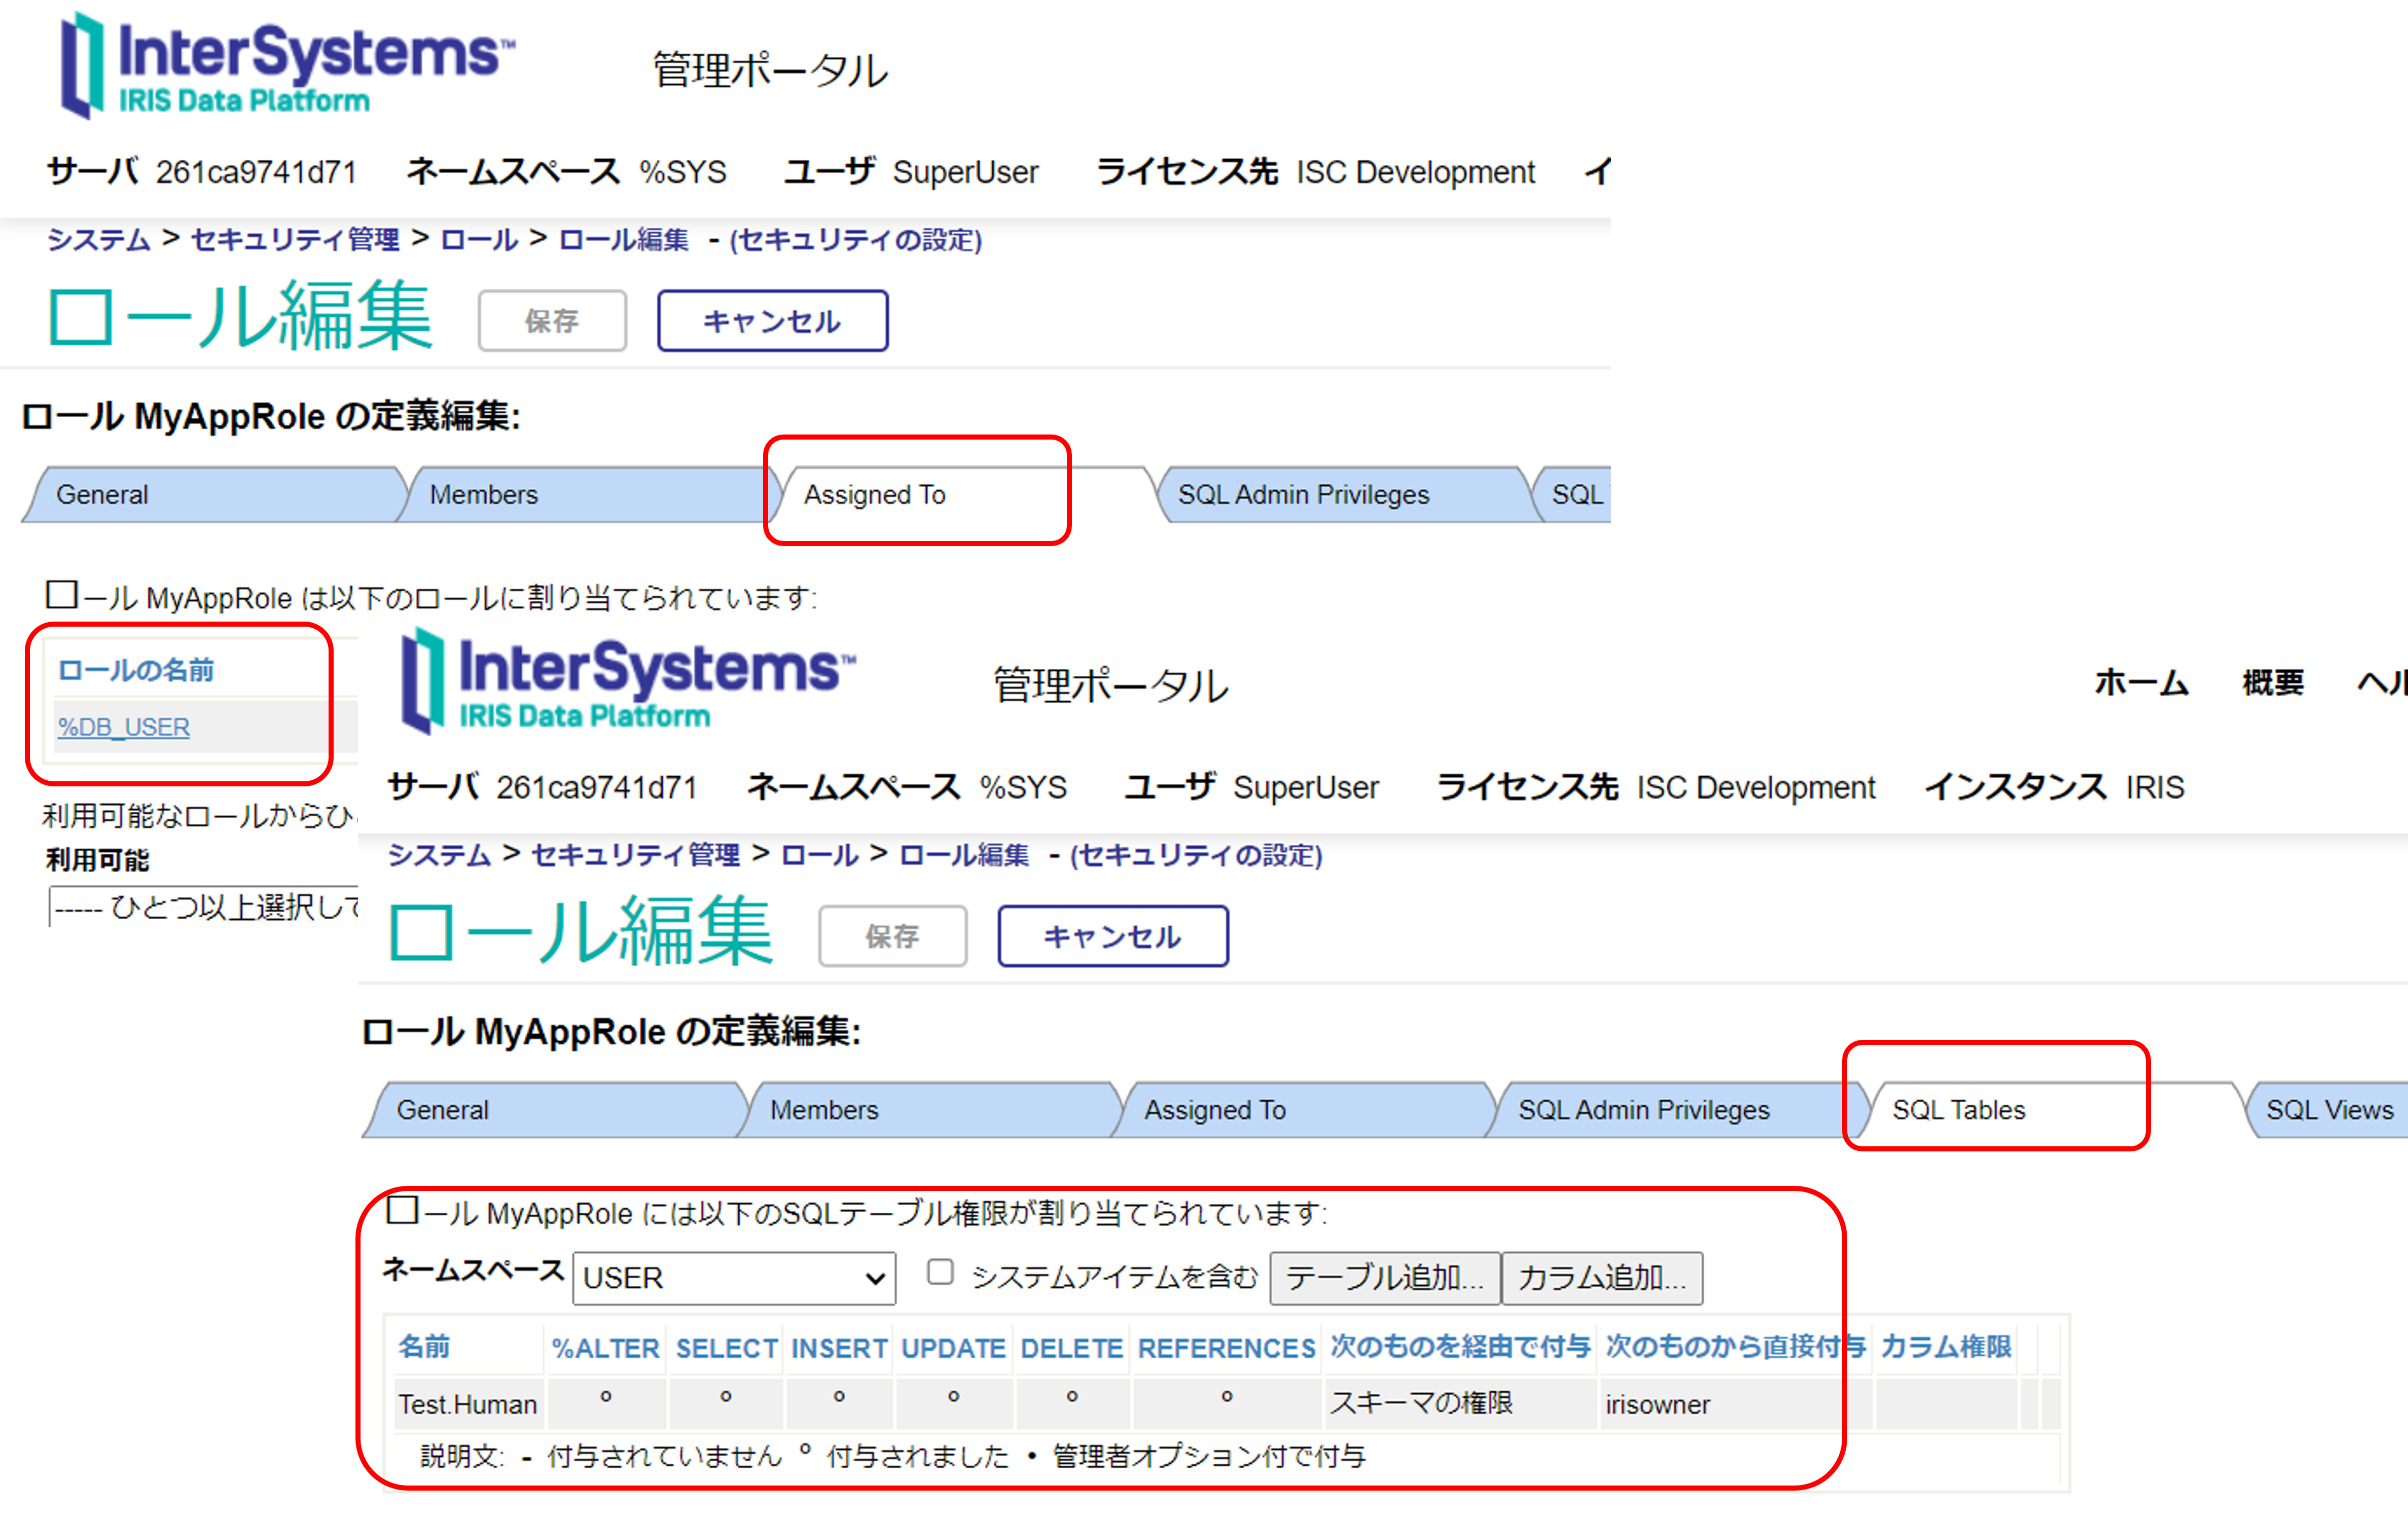Click the lower Members tab

[x=823, y=1110]
